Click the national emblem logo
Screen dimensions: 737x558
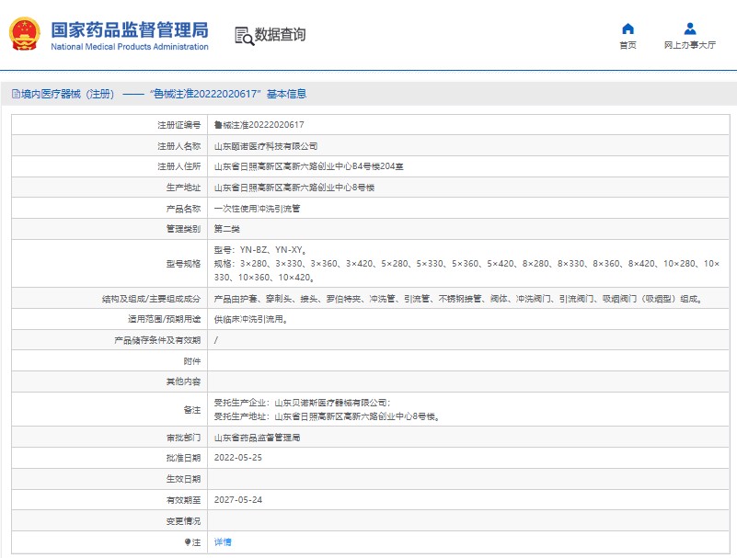click(x=25, y=36)
